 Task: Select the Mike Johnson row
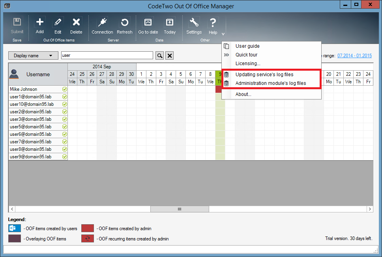point(38,89)
